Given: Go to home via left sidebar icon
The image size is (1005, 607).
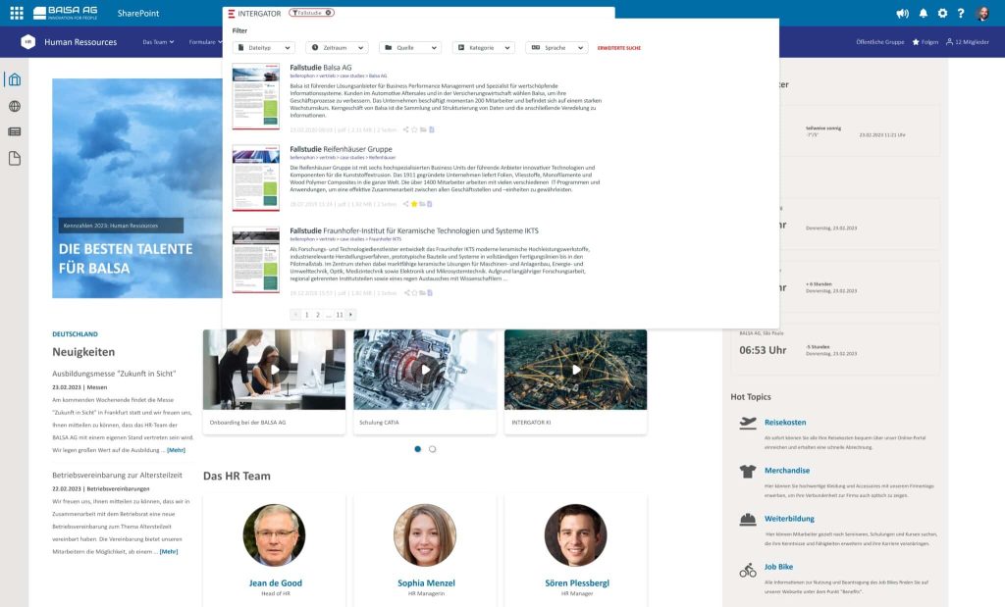Looking at the screenshot, I should (14, 79).
